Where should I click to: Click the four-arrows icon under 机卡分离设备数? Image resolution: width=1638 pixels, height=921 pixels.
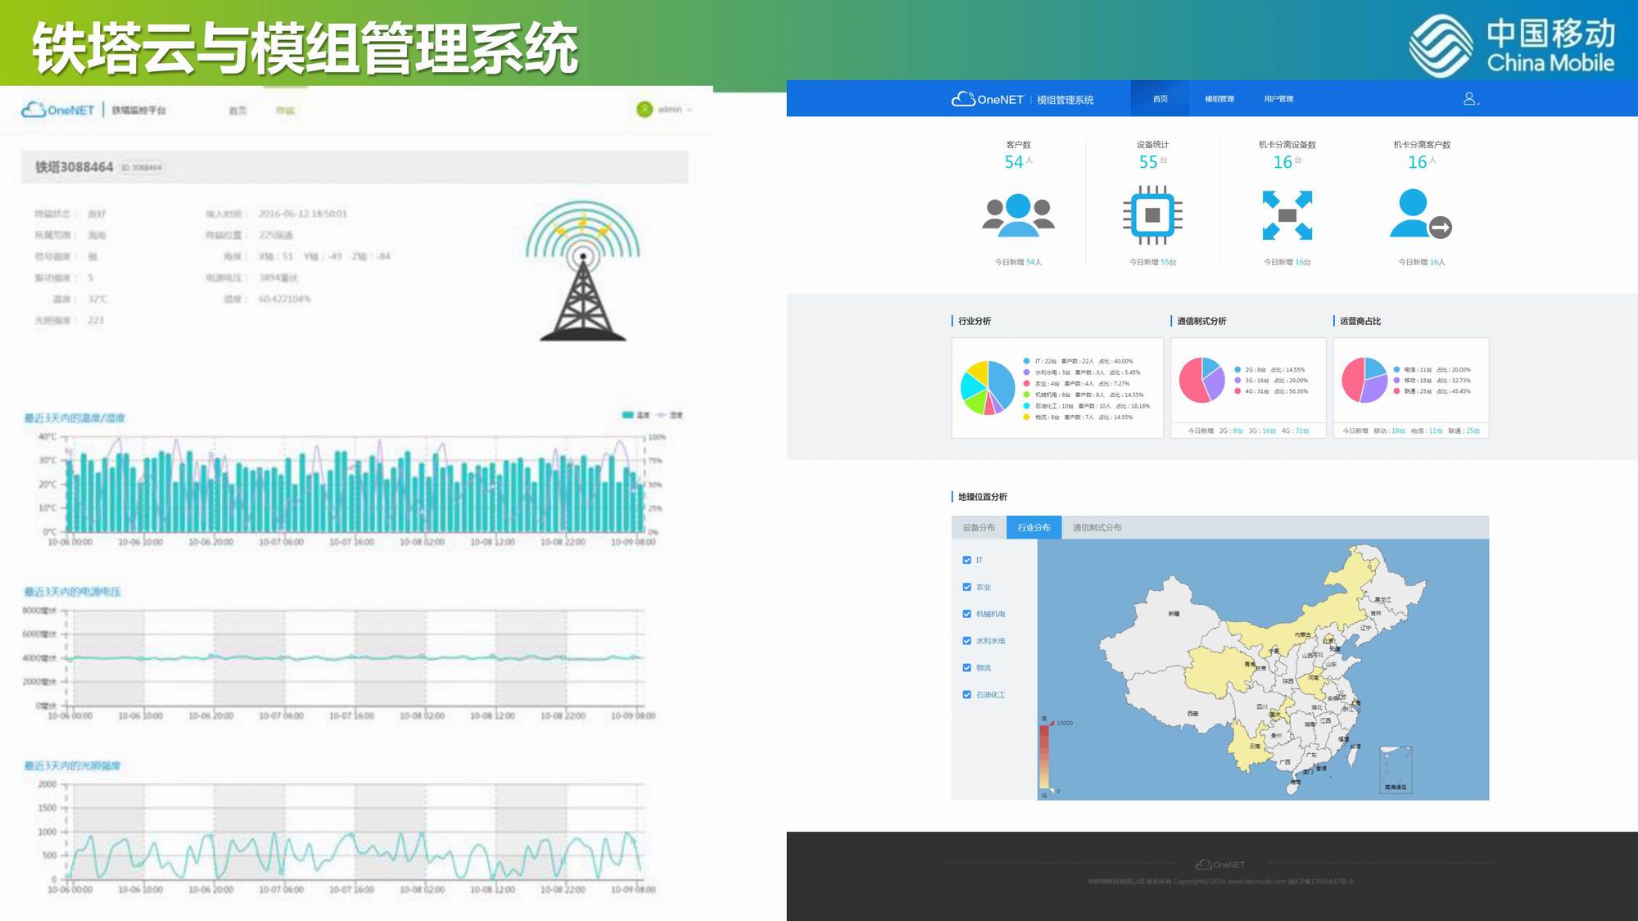click(x=1287, y=215)
